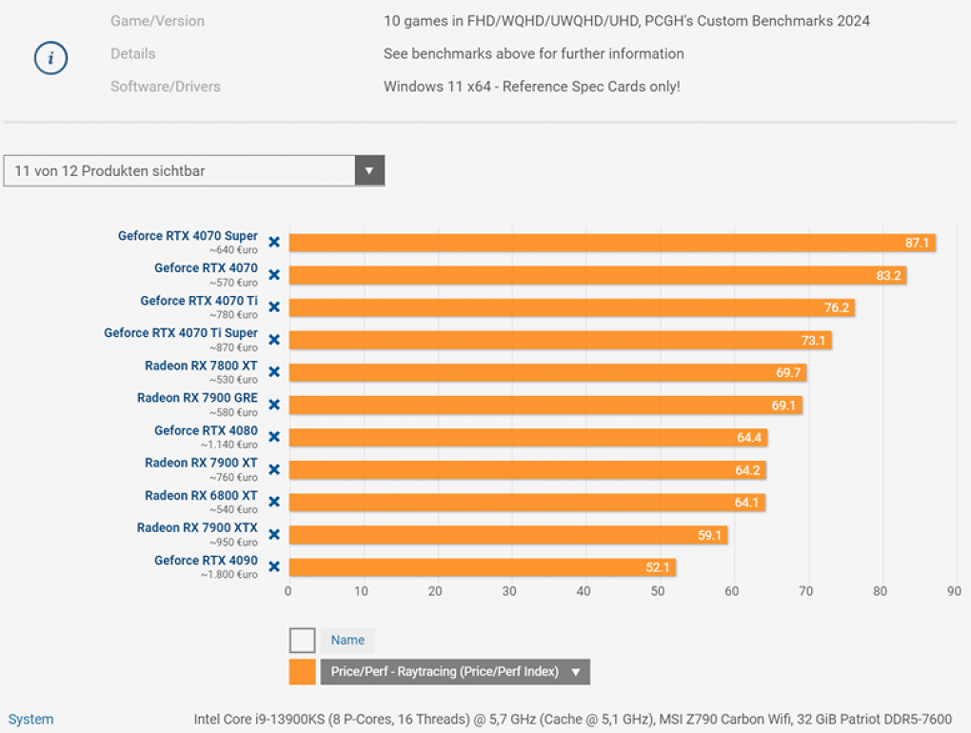The width and height of the screenshot is (971, 733).
Task: Remove Geforce RTX 4080 via X icon
Action: [274, 437]
